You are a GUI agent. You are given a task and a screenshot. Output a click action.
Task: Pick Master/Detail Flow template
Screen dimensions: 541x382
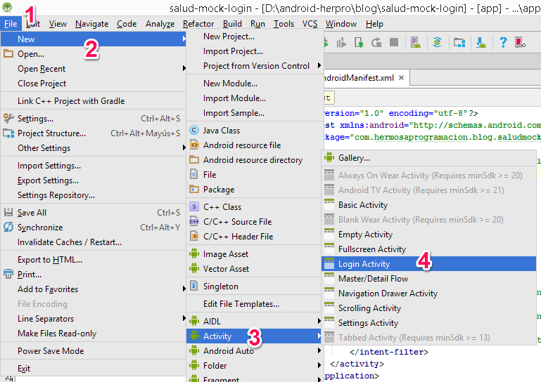point(428,279)
